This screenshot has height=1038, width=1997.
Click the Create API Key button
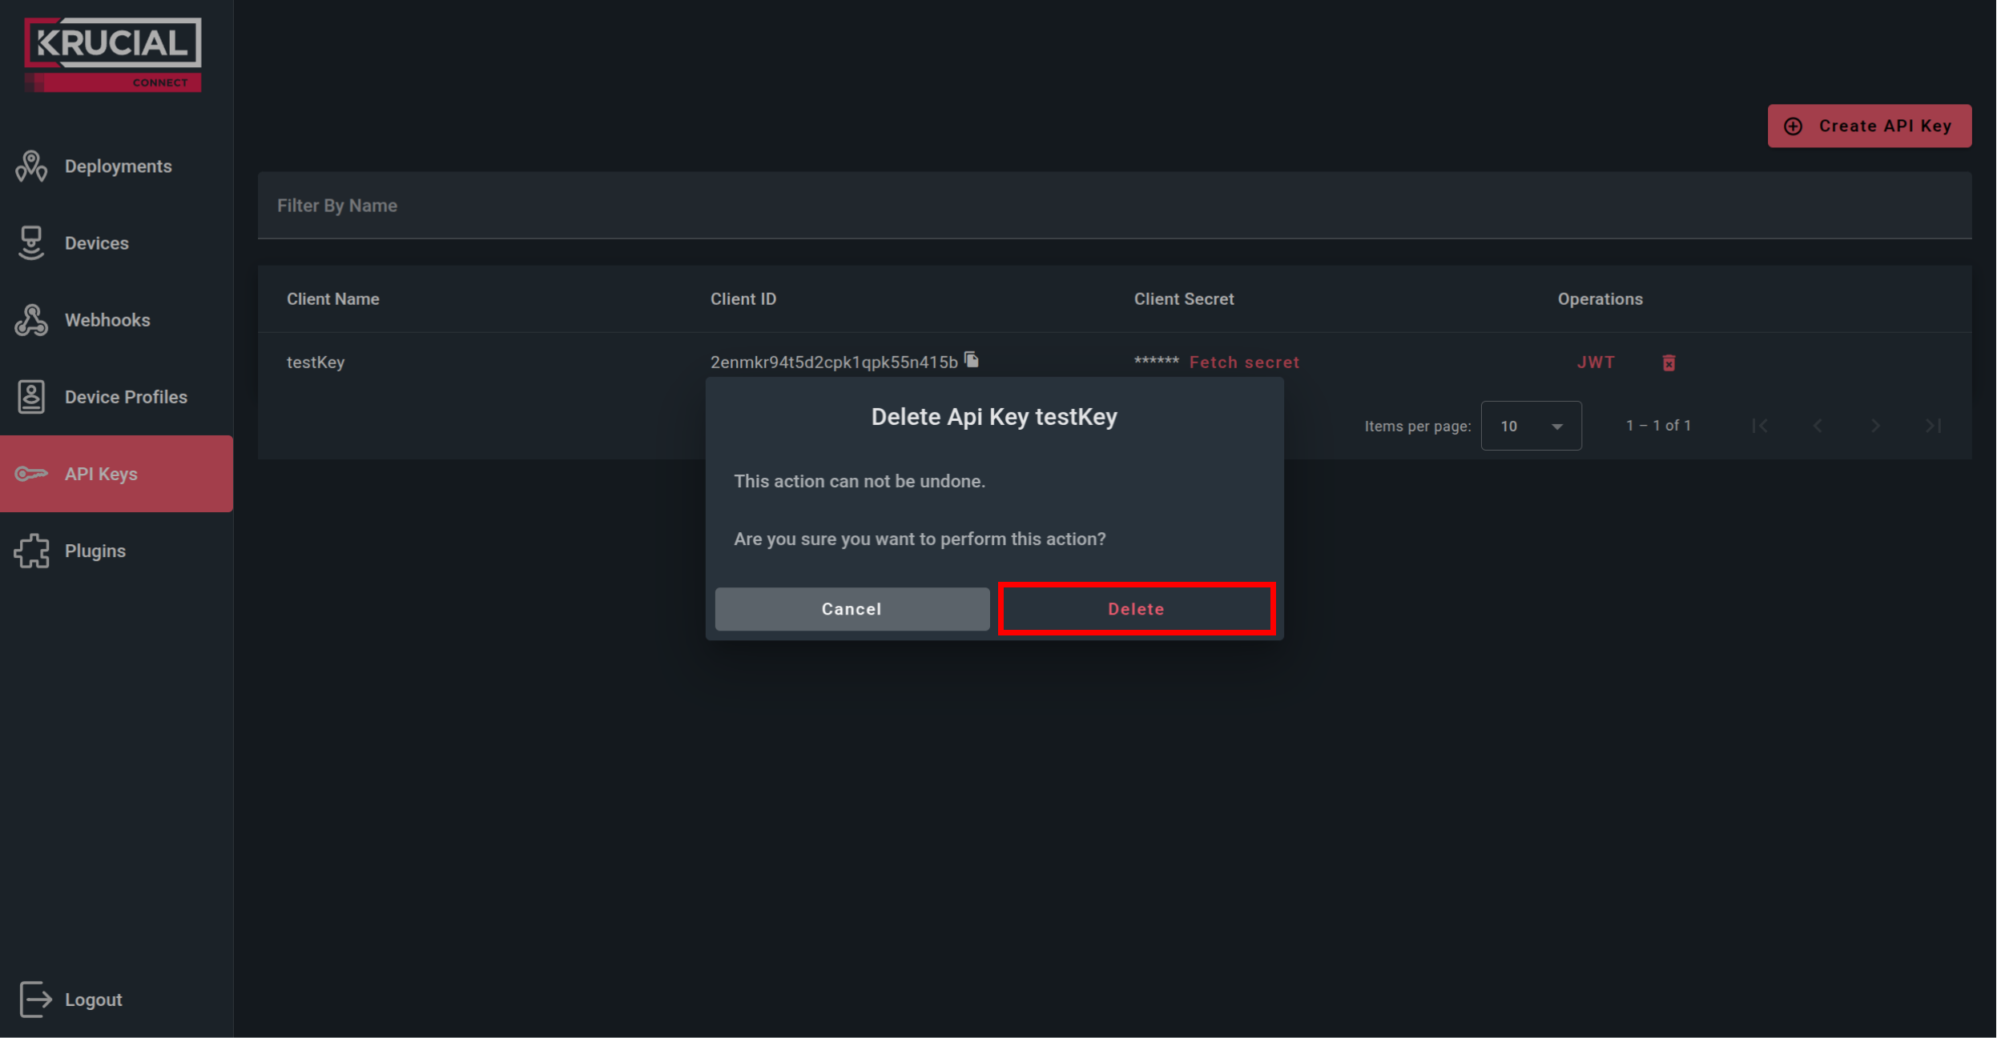[1869, 126]
